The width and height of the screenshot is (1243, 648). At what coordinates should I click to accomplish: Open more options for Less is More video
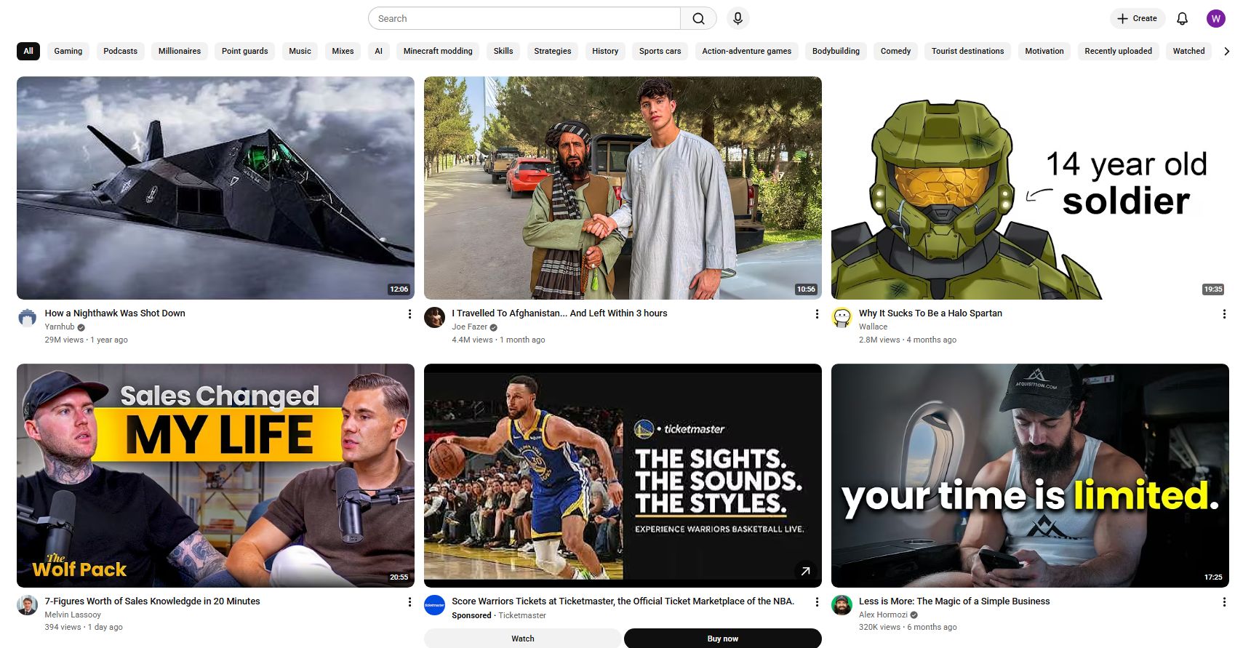point(1224,602)
